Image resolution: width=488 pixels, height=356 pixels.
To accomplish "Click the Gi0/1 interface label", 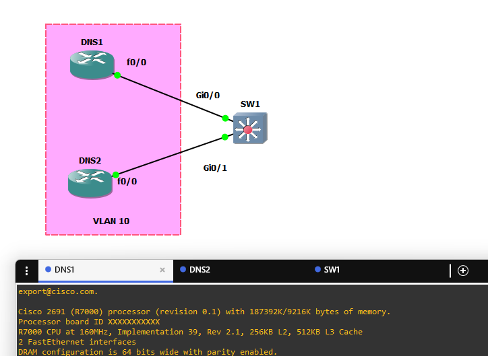I will click(x=215, y=168).
